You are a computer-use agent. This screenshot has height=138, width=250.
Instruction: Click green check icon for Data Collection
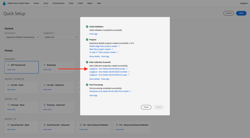tap(87, 62)
